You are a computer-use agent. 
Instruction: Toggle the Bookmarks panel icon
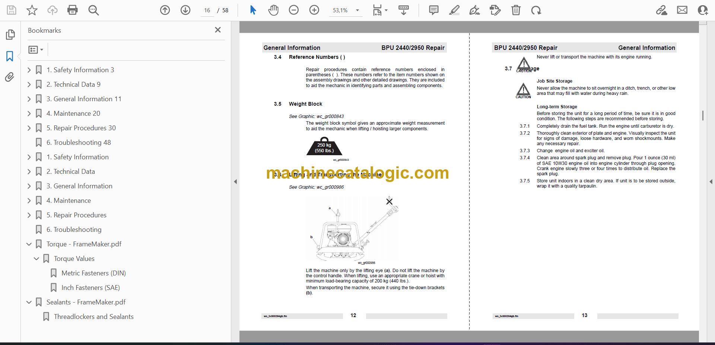pyautogui.click(x=10, y=56)
